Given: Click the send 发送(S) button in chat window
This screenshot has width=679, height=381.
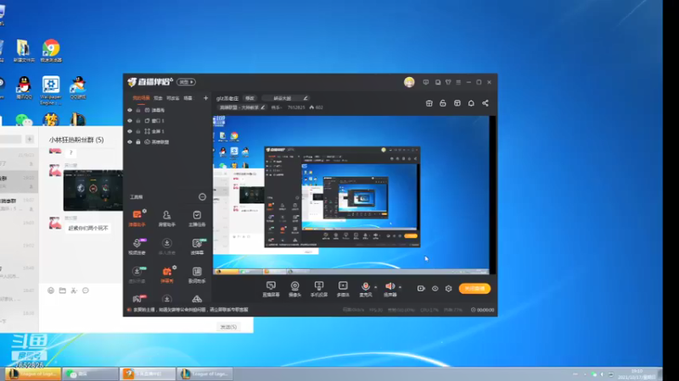Looking at the screenshot, I should click(228, 327).
